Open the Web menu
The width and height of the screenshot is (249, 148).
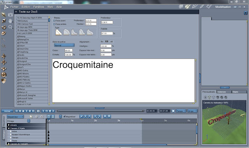click(x=50, y=7)
